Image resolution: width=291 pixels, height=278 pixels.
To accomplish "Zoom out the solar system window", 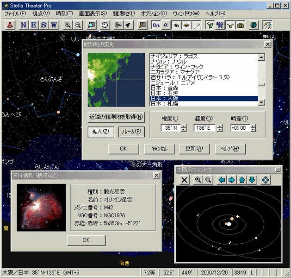I will (x=208, y=180).
